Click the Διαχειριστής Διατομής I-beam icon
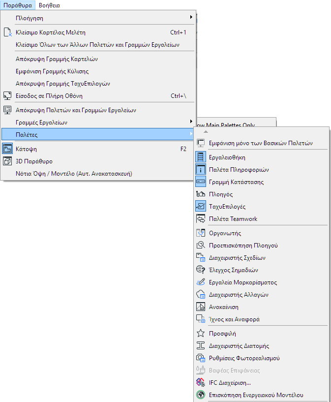The image size is (331, 402). coord(201,346)
